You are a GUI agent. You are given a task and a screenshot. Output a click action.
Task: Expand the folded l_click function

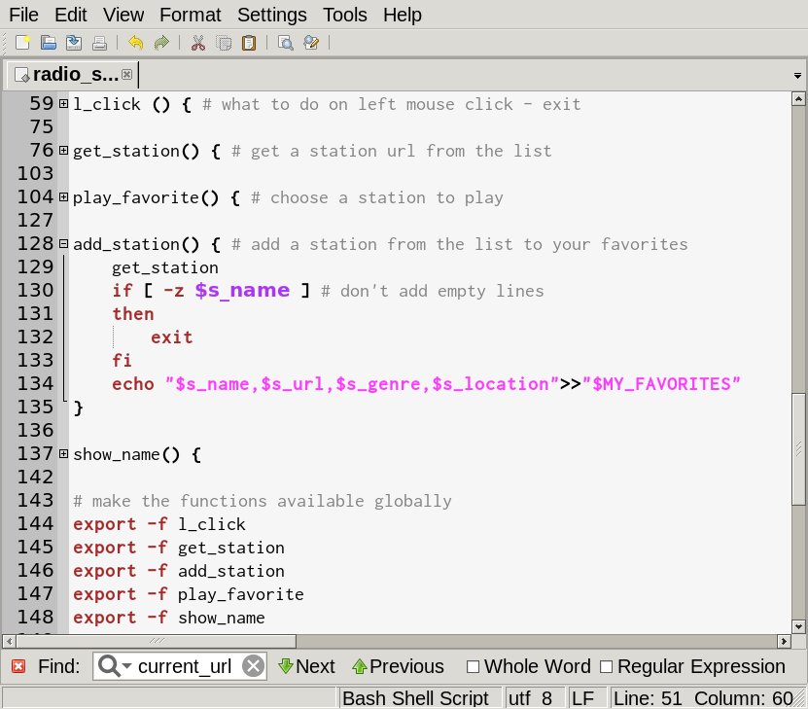pyautogui.click(x=63, y=103)
